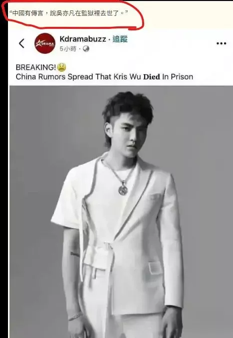Tap the emoji after BREAKING!
Screen dimensions: 233x338
pyautogui.click(x=61, y=67)
